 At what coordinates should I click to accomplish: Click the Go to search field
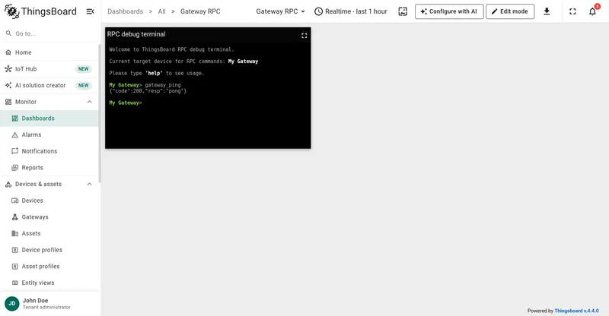(49, 33)
